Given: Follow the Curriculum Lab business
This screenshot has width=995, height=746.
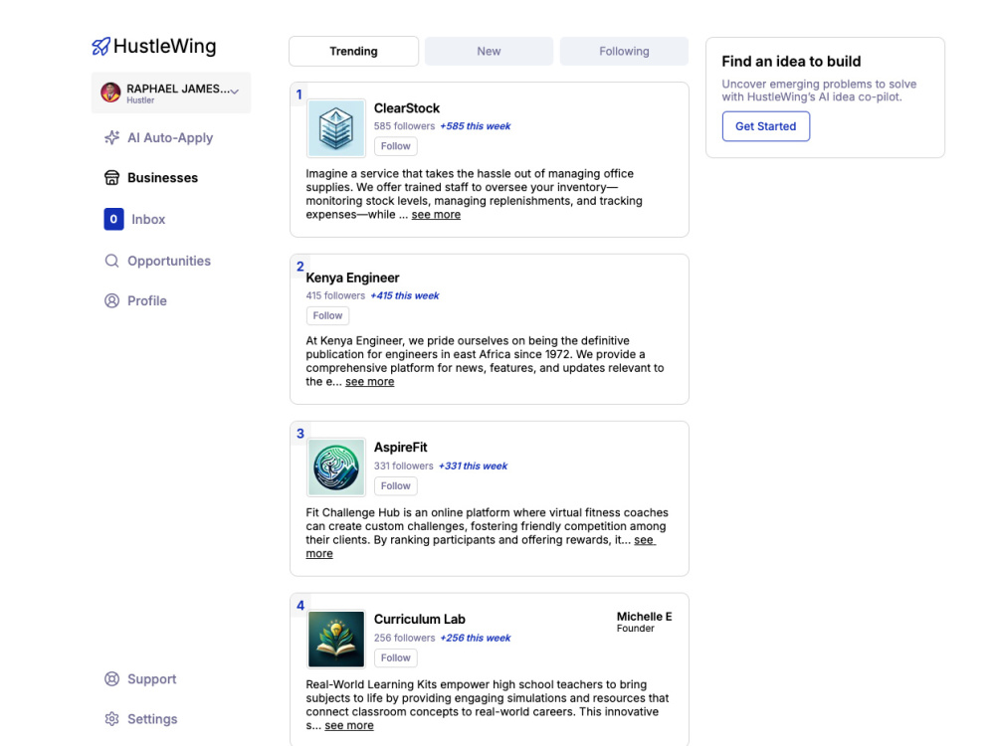Looking at the screenshot, I should pos(395,657).
